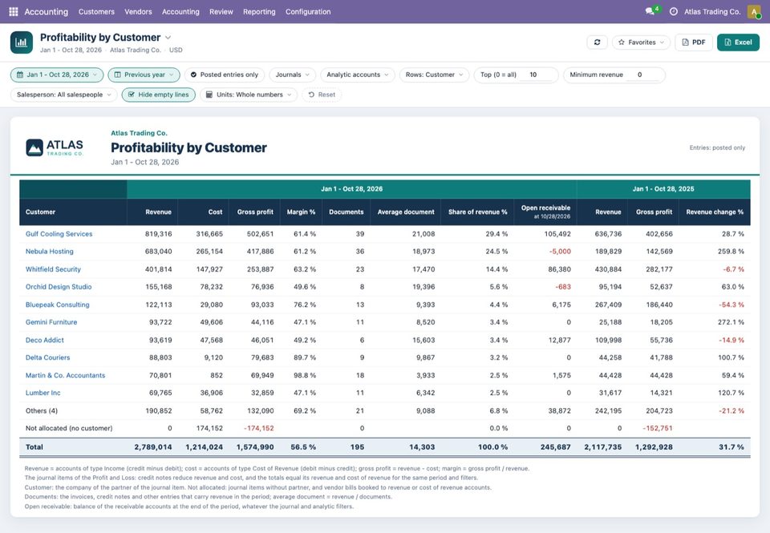Click the total open receivable 245,687
Viewport: 770px width, 533px height.
(555, 447)
